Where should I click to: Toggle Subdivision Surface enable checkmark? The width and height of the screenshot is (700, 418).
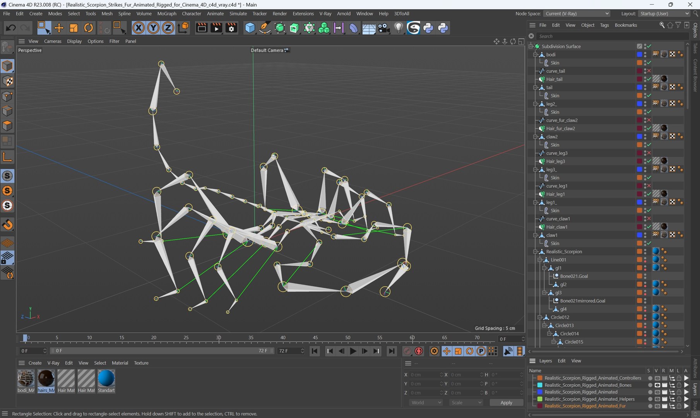point(649,46)
